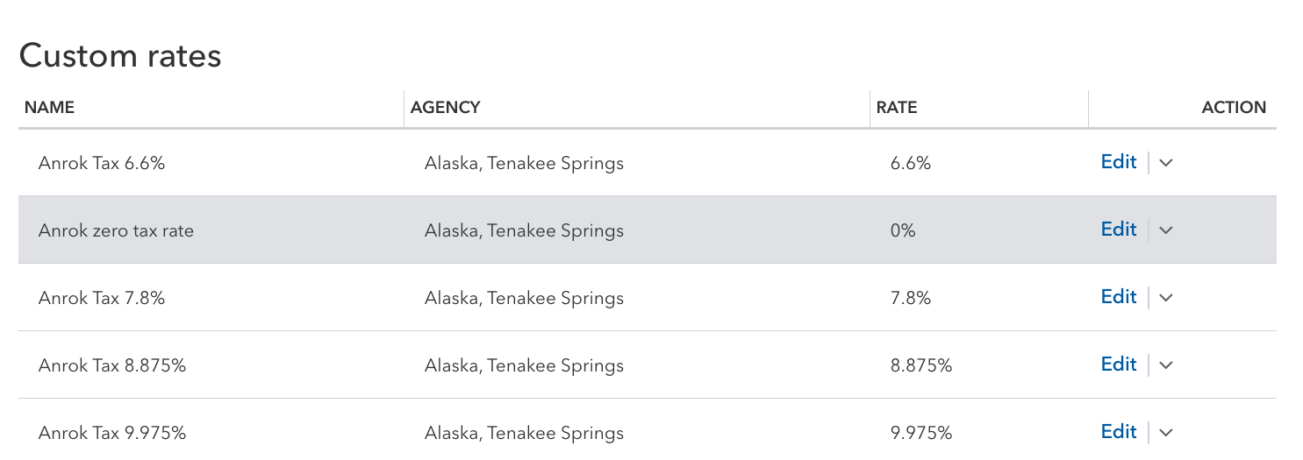Expand action chevron for Anrok zero tax rate
Screen dimensions: 1303x460
coord(1166,230)
